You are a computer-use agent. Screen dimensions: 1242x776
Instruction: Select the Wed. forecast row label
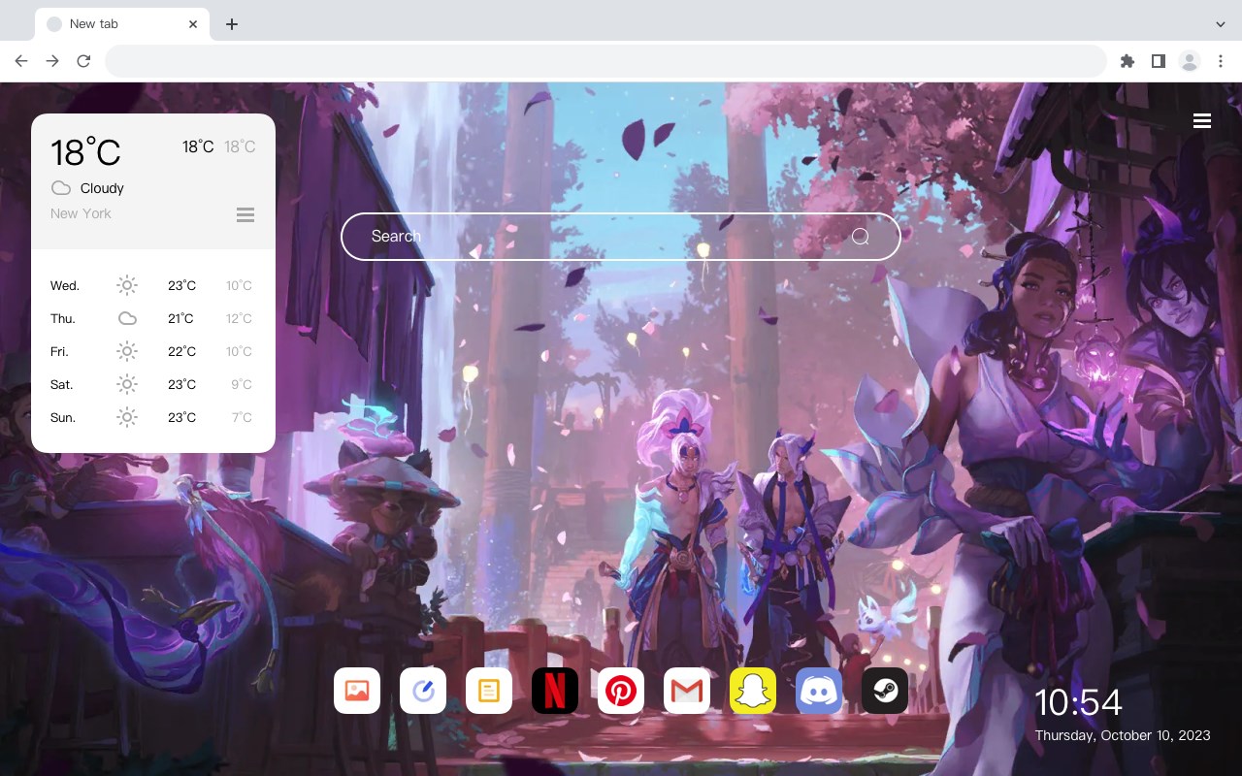click(65, 285)
